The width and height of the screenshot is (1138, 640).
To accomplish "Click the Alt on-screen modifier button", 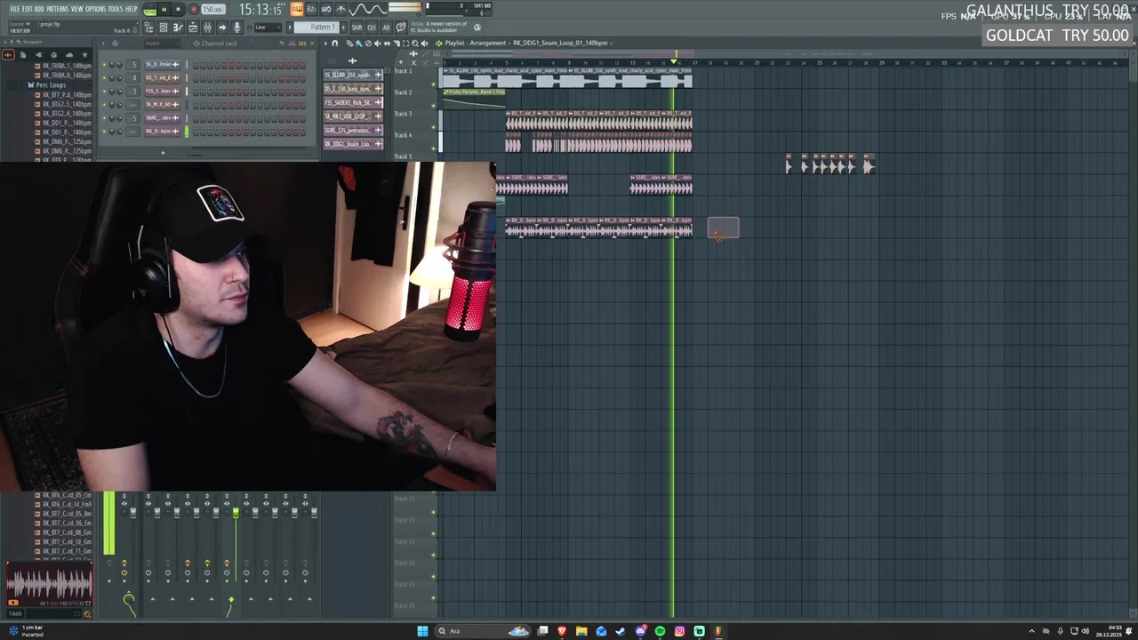I will (386, 28).
